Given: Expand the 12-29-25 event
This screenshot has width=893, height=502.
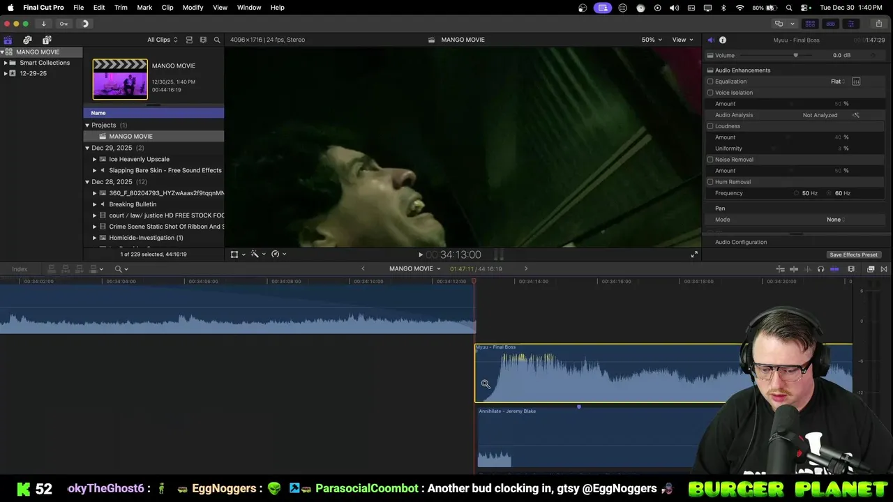Looking at the screenshot, I should point(6,73).
